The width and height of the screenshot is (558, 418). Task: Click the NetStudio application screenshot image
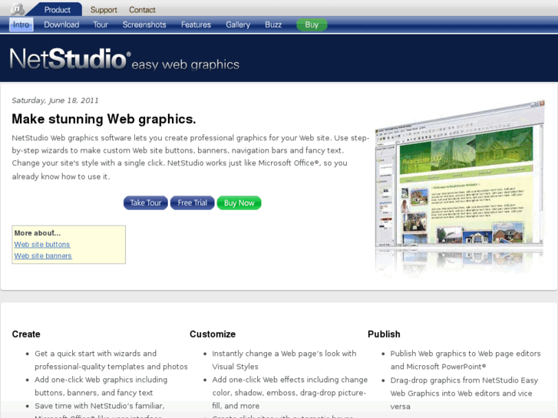click(460, 189)
